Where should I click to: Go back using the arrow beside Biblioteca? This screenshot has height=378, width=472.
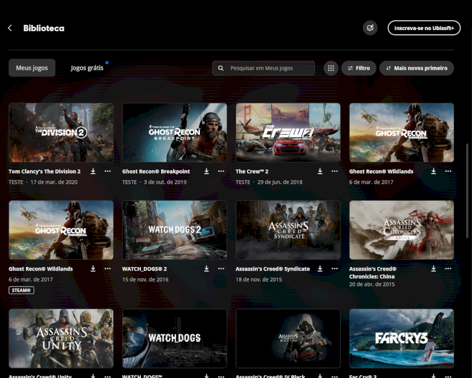pyautogui.click(x=10, y=28)
